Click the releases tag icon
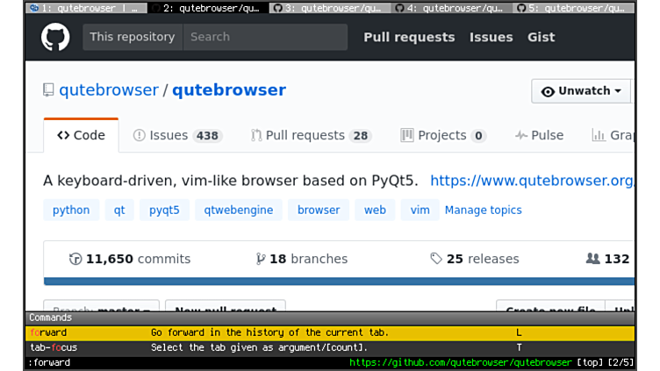 [436, 259]
